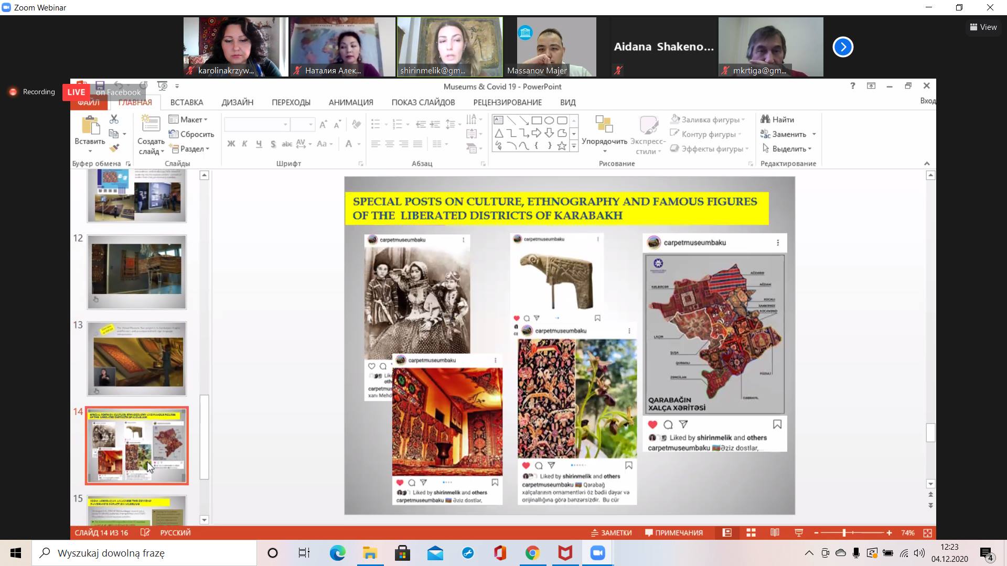The image size is (1007, 566).
Task: Switch to Reading view icon
Action: [775, 532]
